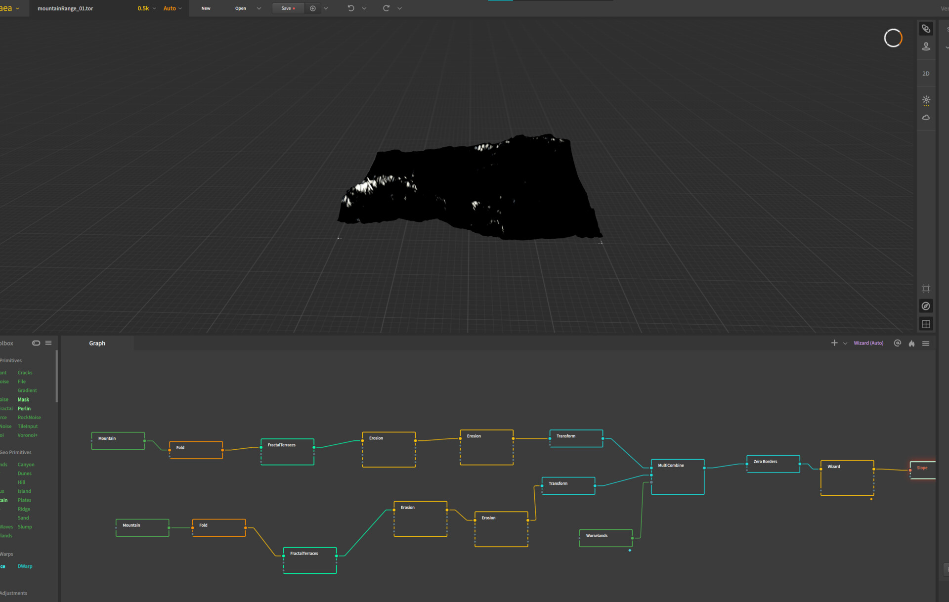This screenshot has width=949, height=602.
Task: Click the cloud atmosphere icon
Action: 926,118
